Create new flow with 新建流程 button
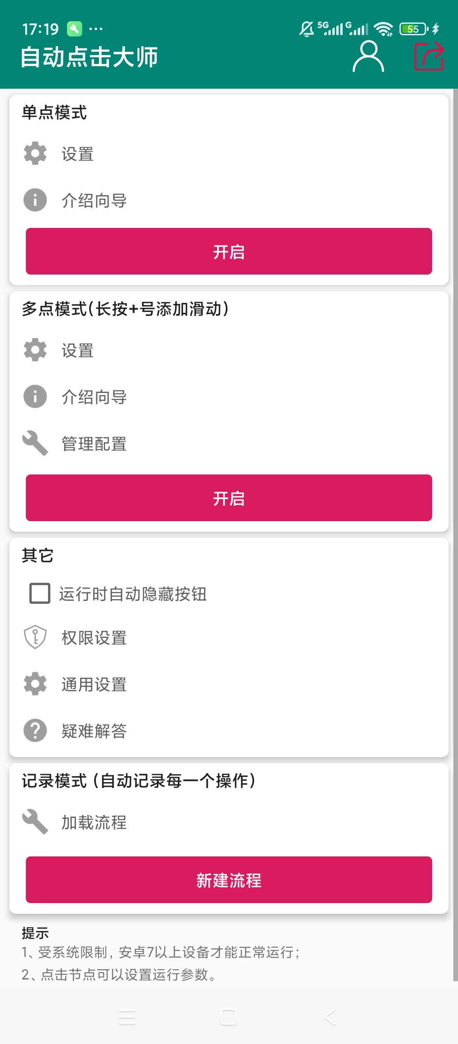The image size is (458, 1044). coord(229,880)
